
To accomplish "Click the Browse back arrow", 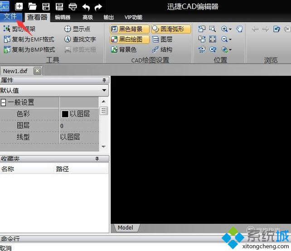I will 255,29.
